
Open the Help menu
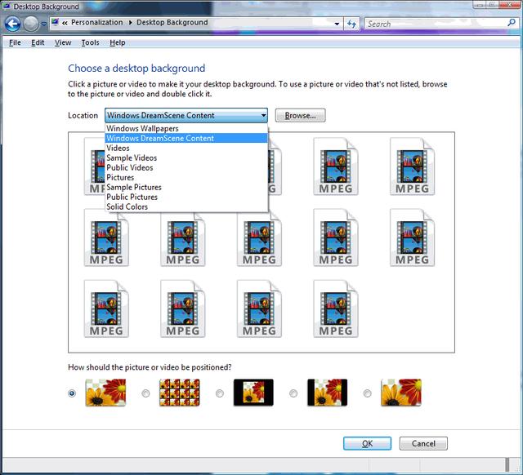click(118, 42)
